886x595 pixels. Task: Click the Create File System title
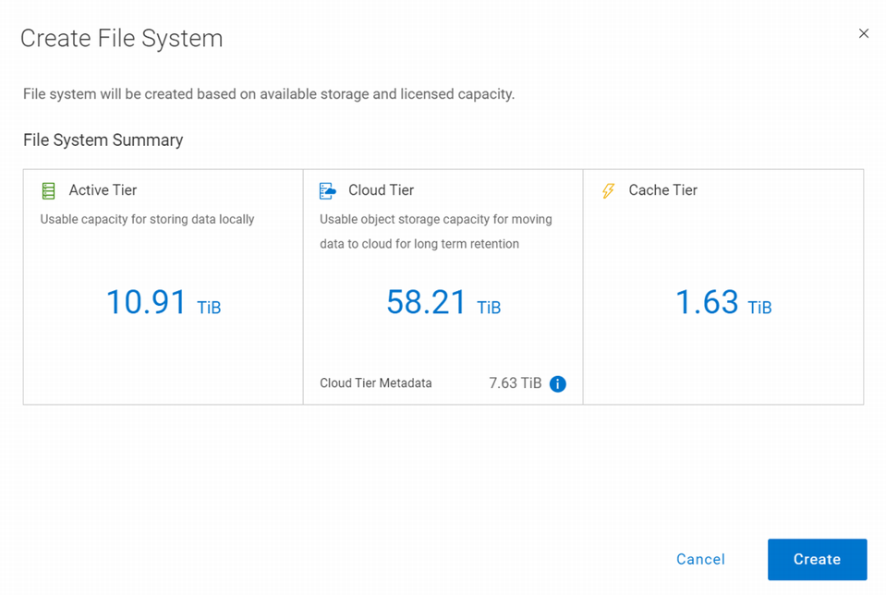pos(121,39)
